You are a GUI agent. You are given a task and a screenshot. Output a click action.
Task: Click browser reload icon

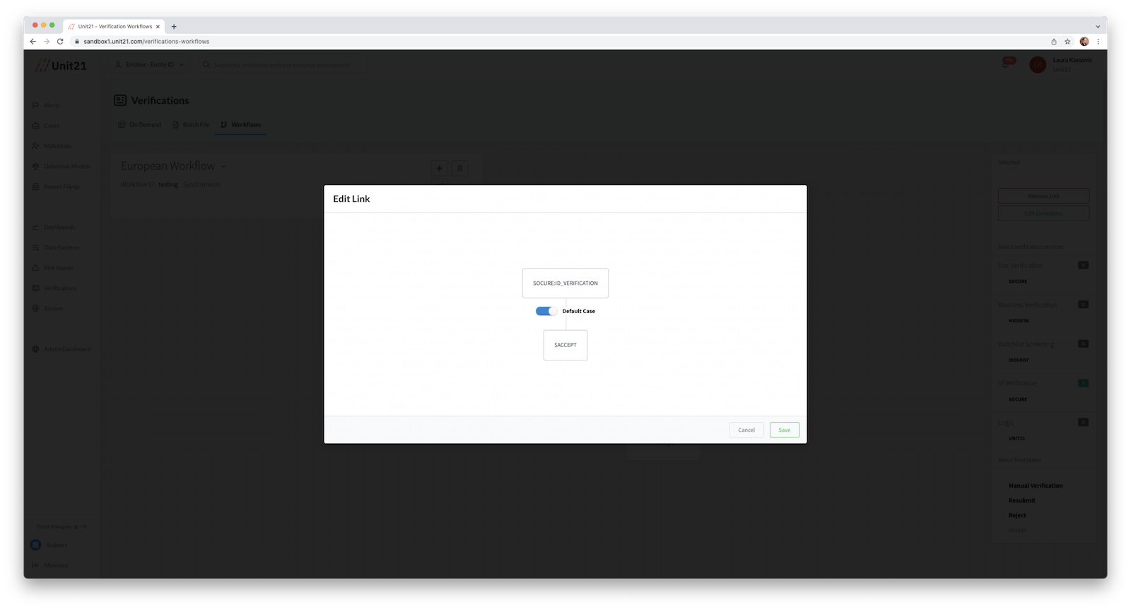pos(60,42)
